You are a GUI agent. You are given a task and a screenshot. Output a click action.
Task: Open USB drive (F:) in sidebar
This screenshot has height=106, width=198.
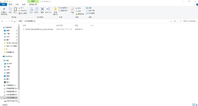coord(12,94)
